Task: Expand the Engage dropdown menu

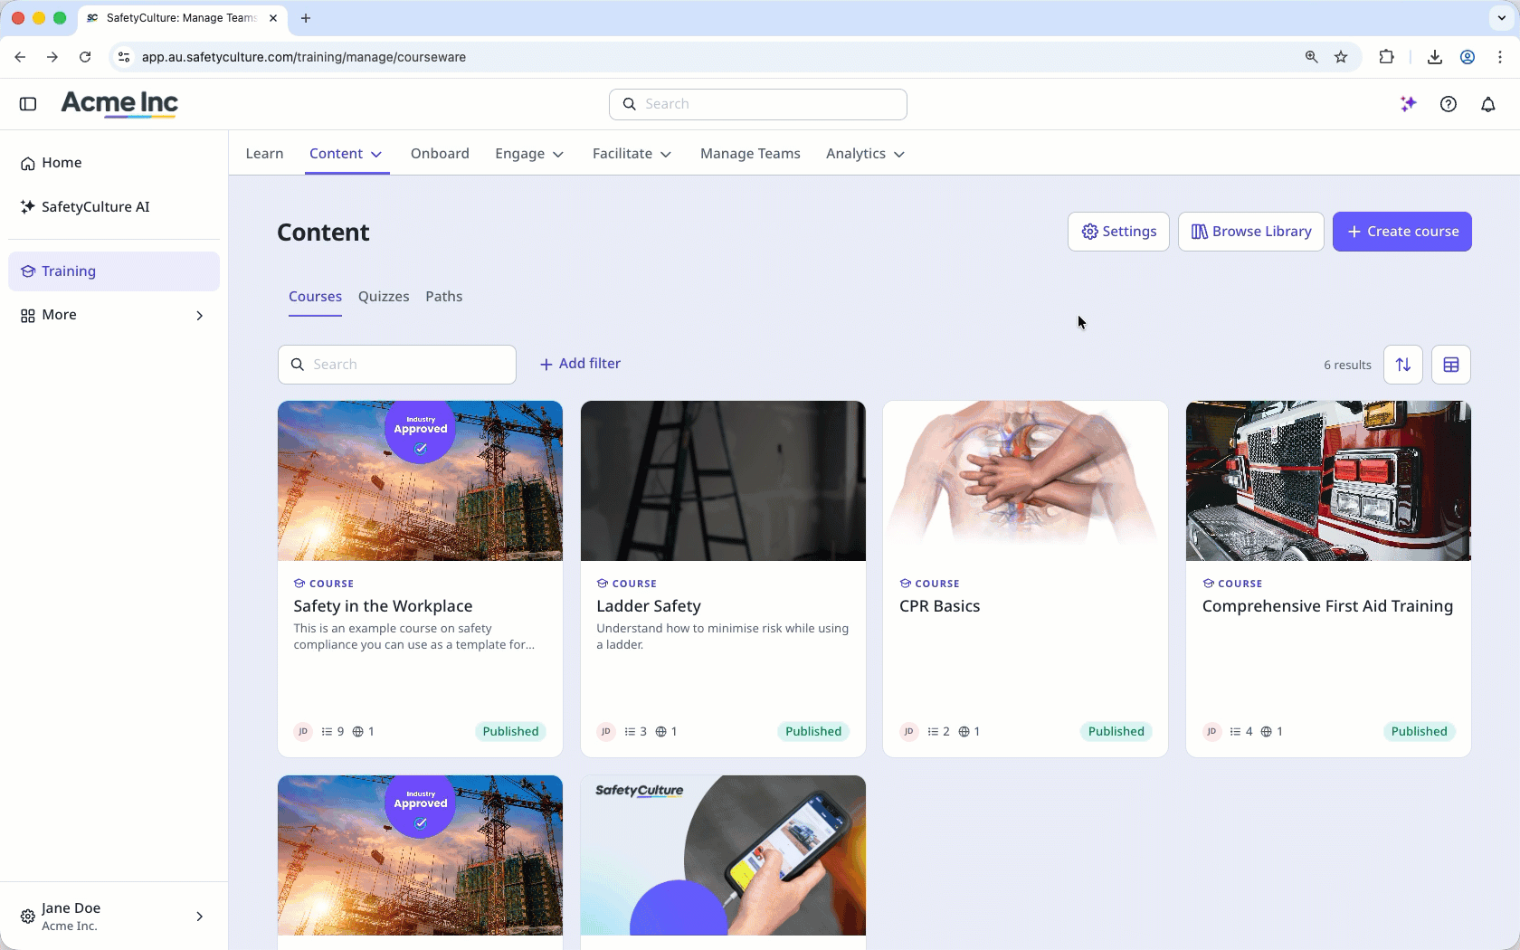Action: [x=558, y=155]
